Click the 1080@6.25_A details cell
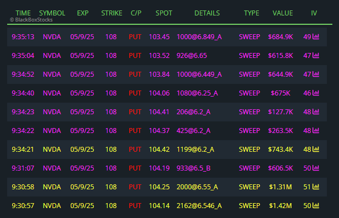Viewport: 339px width, 218px height. [x=197, y=93]
